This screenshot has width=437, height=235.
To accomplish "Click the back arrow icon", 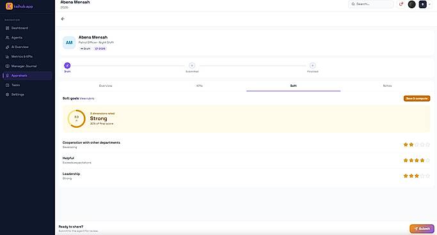I will click(63, 19).
